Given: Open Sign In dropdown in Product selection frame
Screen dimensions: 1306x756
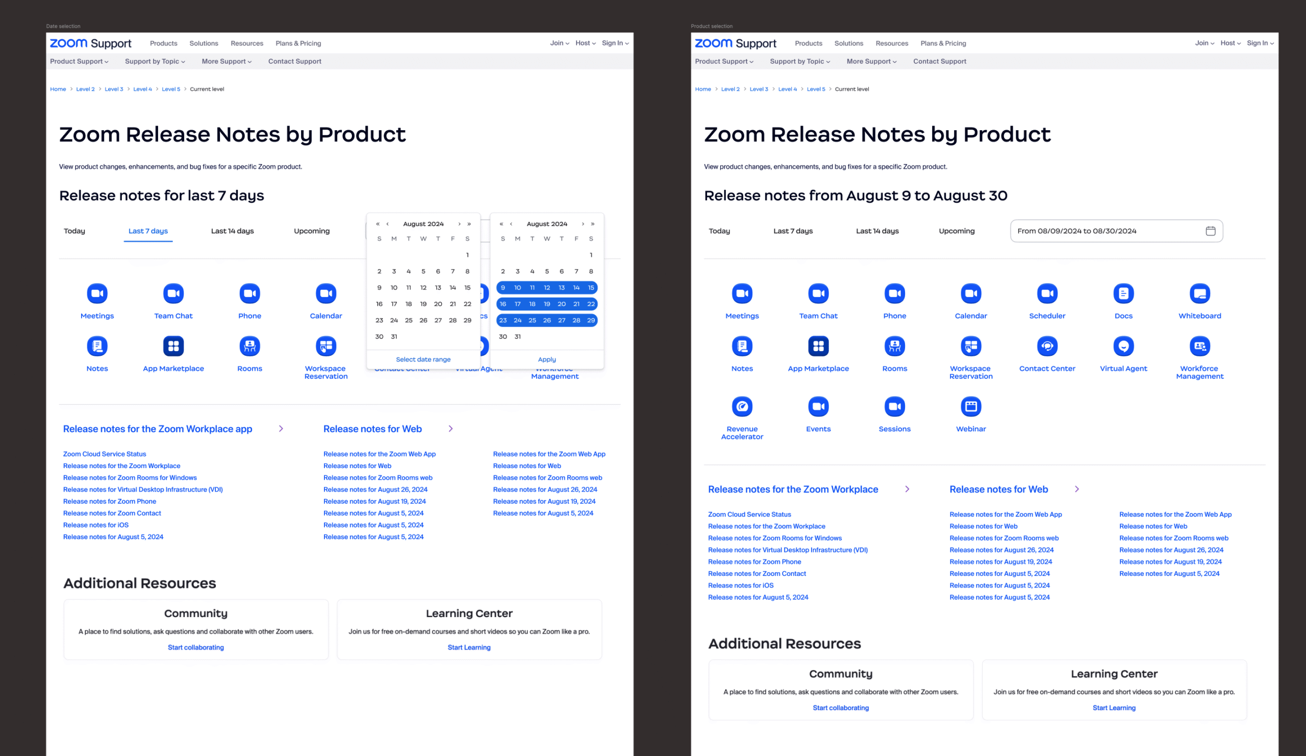Looking at the screenshot, I should pyautogui.click(x=1260, y=43).
